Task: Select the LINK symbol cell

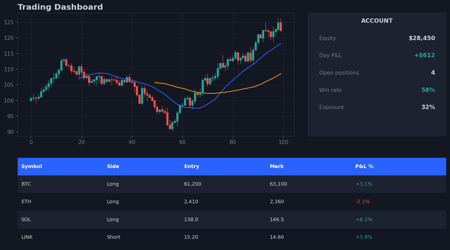Action: click(x=27, y=237)
